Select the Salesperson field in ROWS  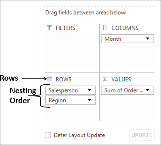pos(71,90)
